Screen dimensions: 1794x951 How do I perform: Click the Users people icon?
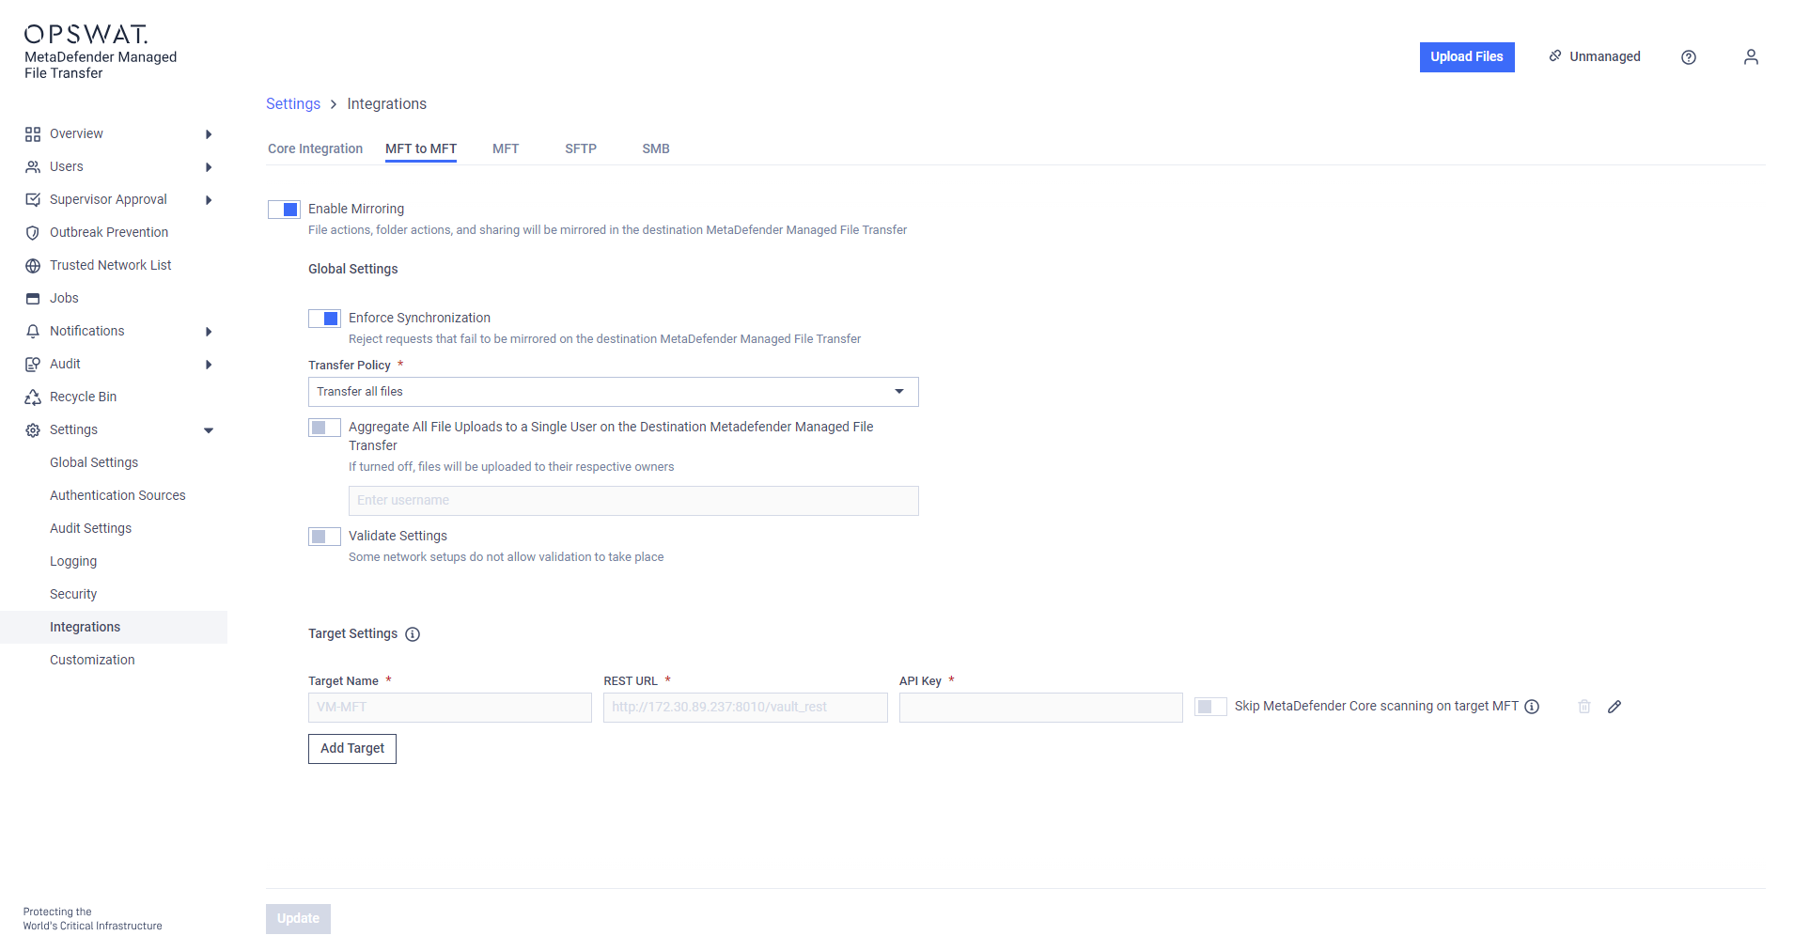(x=33, y=167)
